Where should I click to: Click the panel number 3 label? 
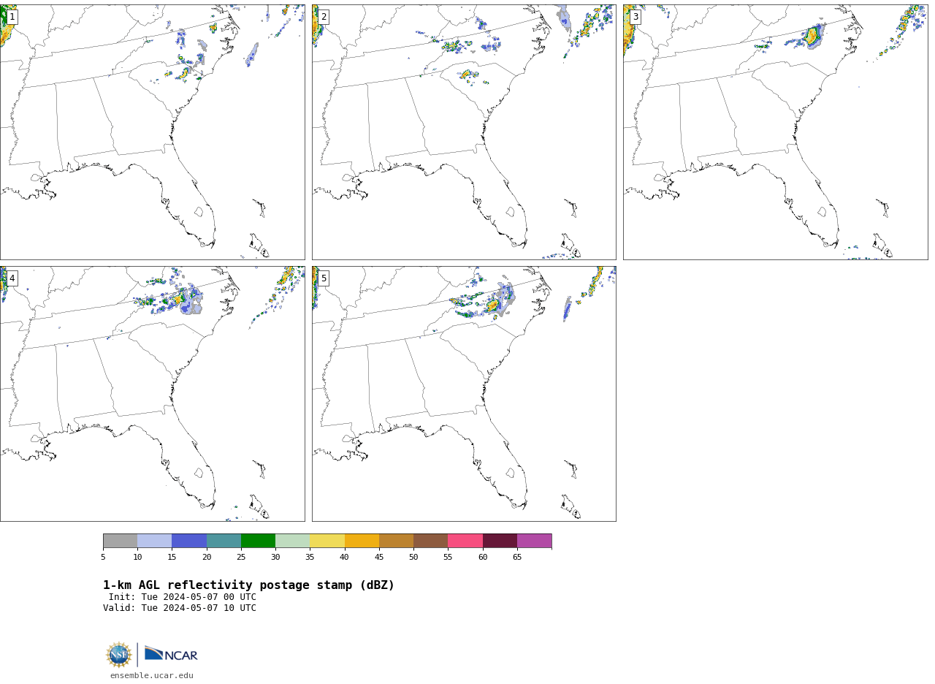(x=635, y=17)
